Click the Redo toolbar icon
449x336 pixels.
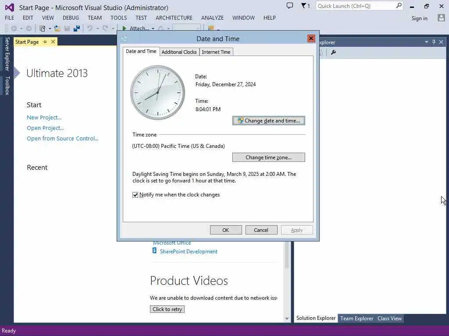pos(105,28)
